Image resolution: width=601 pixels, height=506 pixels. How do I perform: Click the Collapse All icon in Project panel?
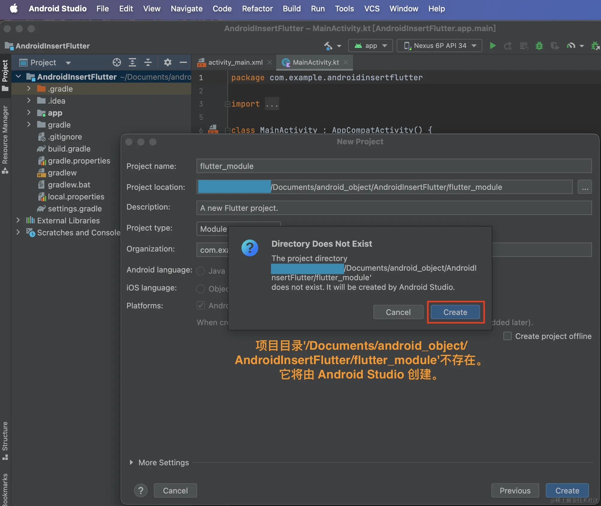pos(148,62)
